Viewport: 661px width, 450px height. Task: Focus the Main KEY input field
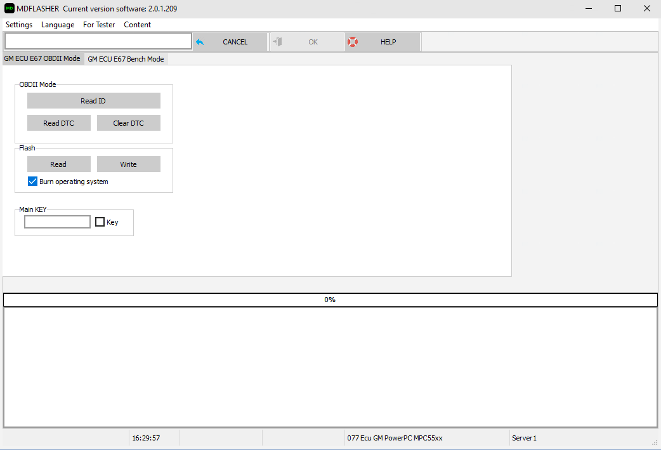[x=57, y=222]
